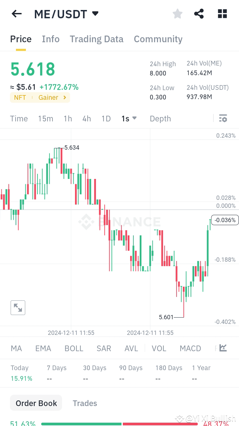Open the markets grid icon
Screen dimensions: 239x426
[x=222, y=14]
